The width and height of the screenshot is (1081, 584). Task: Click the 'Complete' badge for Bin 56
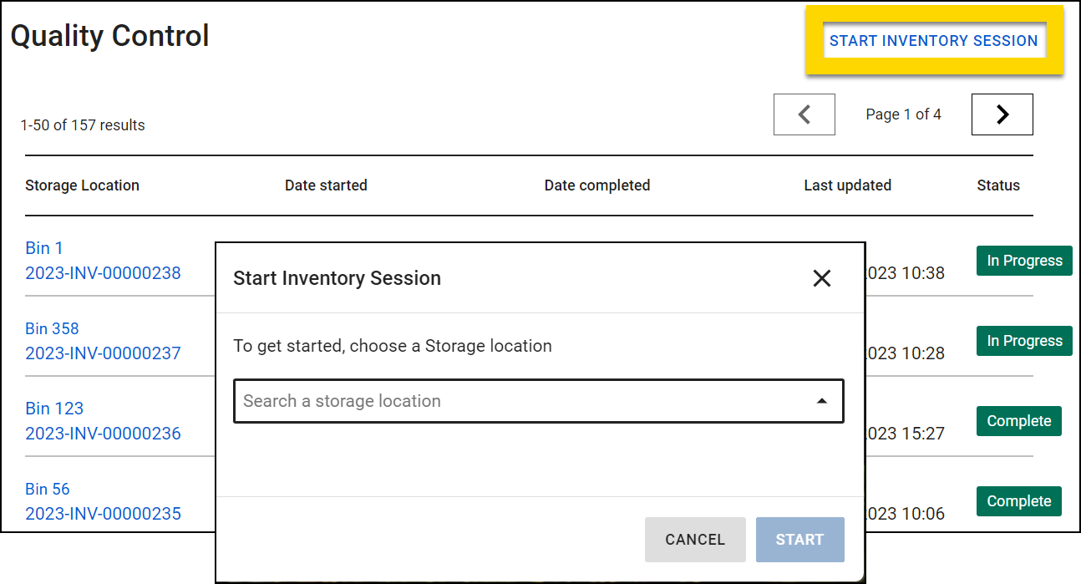(1018, 501)
